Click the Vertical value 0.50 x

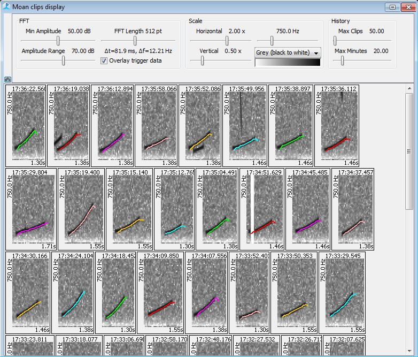pyautogui.click(x=233, y=51)
